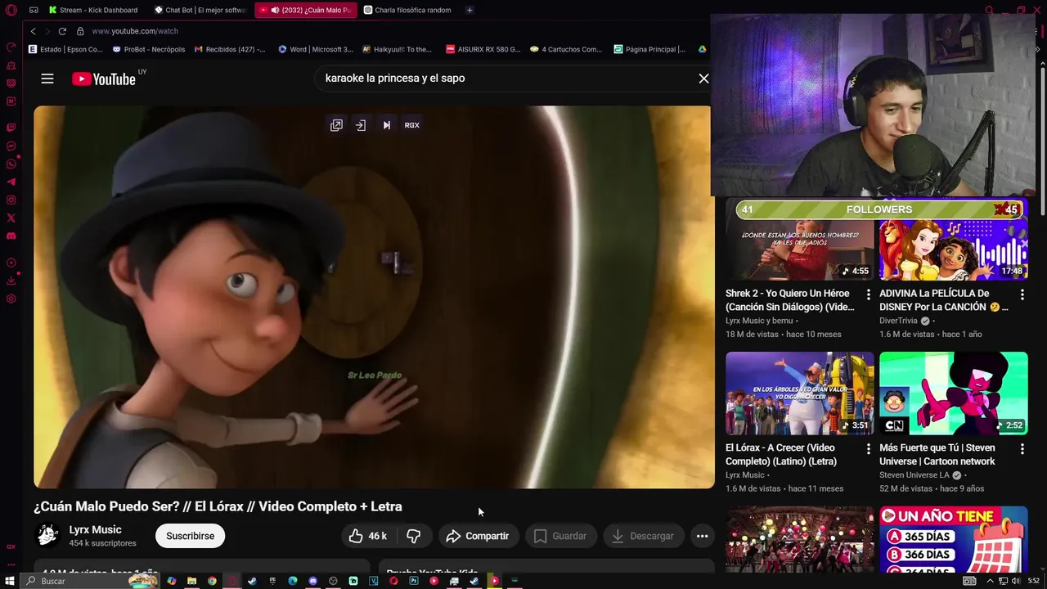Open GX Control speedometer icon in sidebar

click(x=11, y=47)
